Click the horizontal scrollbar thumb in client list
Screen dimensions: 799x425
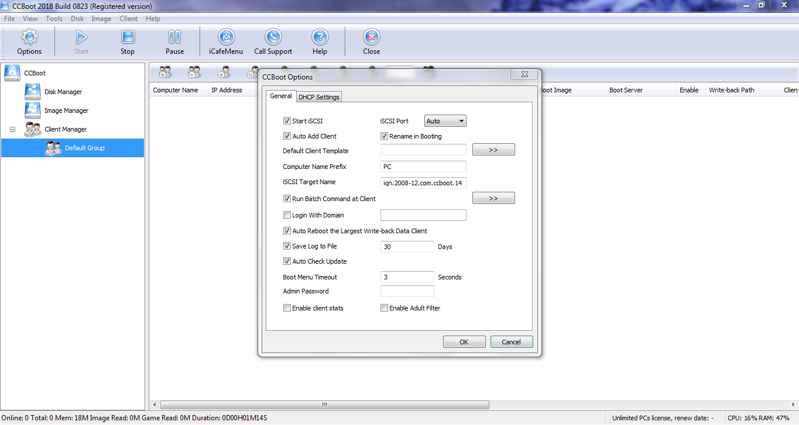tap(325, 405)
